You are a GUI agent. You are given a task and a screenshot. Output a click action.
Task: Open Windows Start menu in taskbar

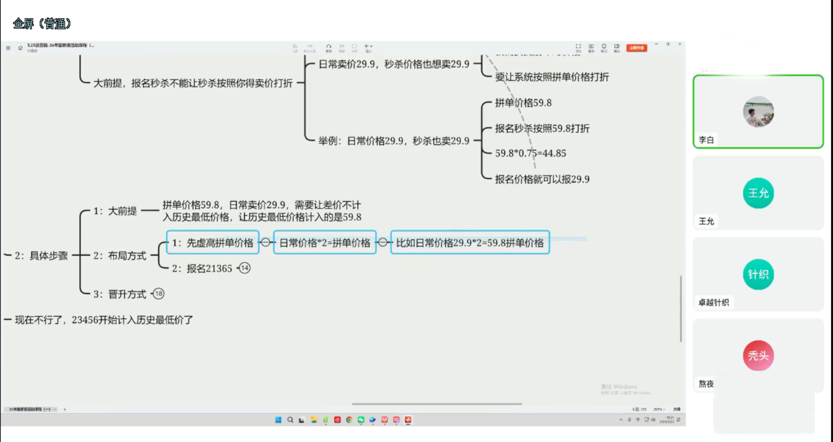click(x=278, y=420)
